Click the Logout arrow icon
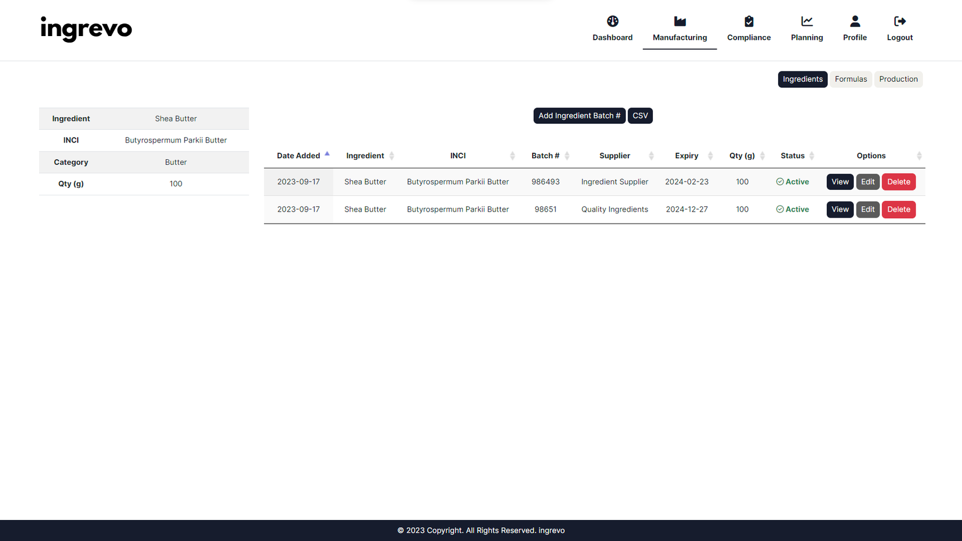This screenshot has width=962, height=541. pos(900,21)
